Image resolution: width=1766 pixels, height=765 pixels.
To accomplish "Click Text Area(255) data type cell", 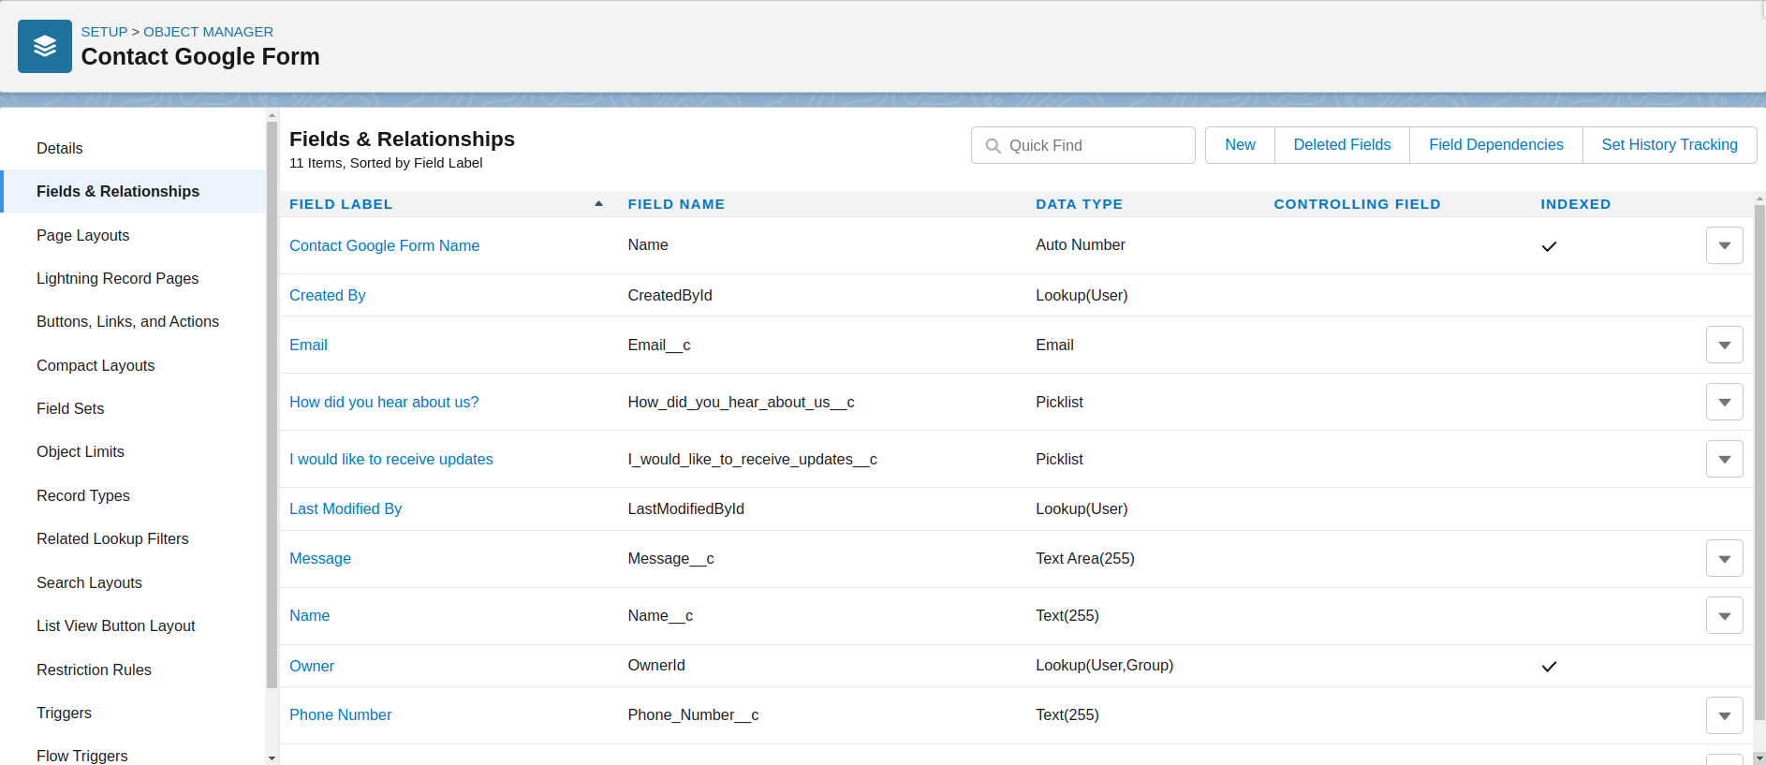I will (1084, 558).
